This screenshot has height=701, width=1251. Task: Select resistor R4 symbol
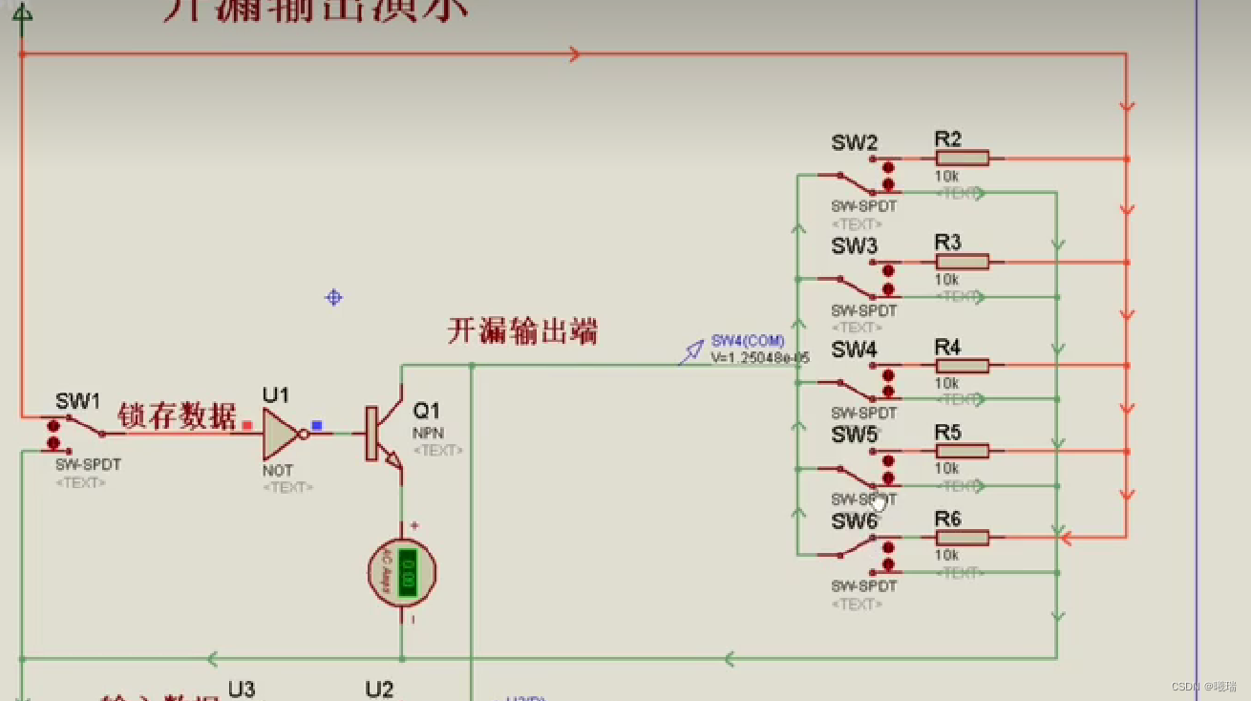point(962,366)
